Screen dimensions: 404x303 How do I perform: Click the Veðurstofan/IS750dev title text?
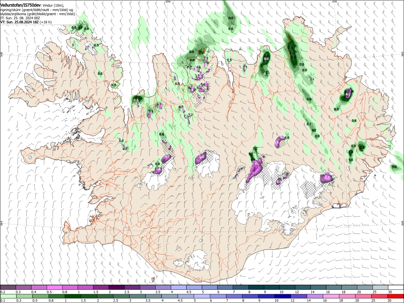pos(21,5)
